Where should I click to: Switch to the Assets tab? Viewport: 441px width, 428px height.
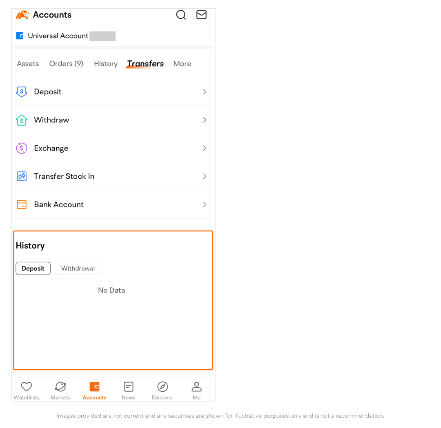[28, 64]
